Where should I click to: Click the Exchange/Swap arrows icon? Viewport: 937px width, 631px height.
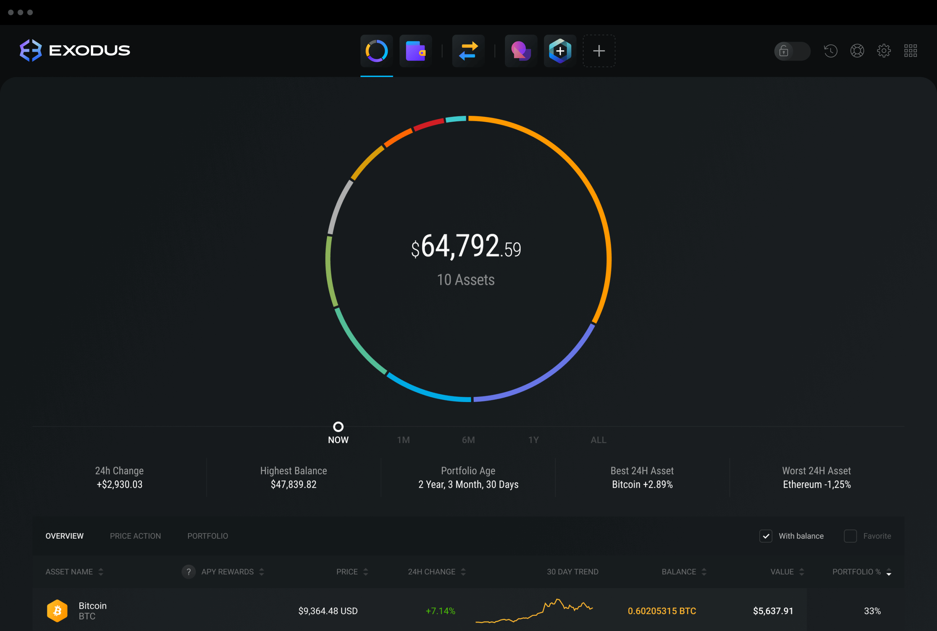468,51
